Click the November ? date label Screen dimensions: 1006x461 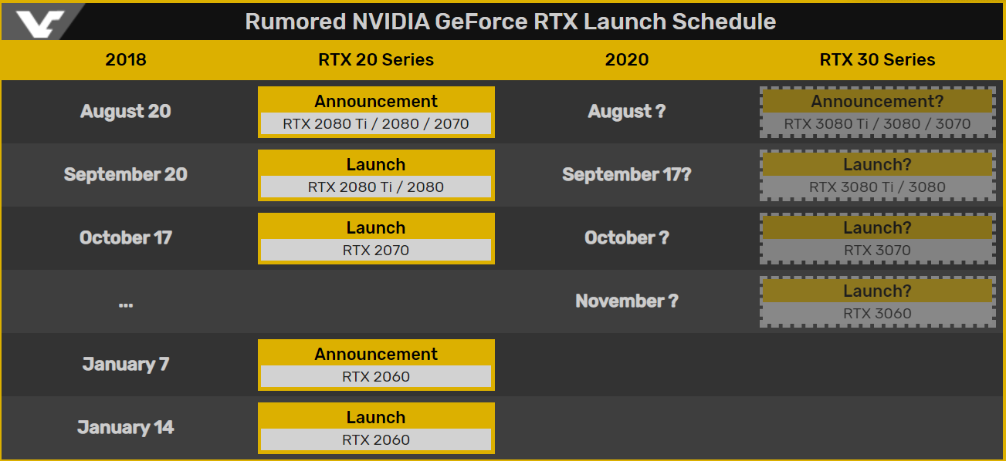(x=627, y=301)
